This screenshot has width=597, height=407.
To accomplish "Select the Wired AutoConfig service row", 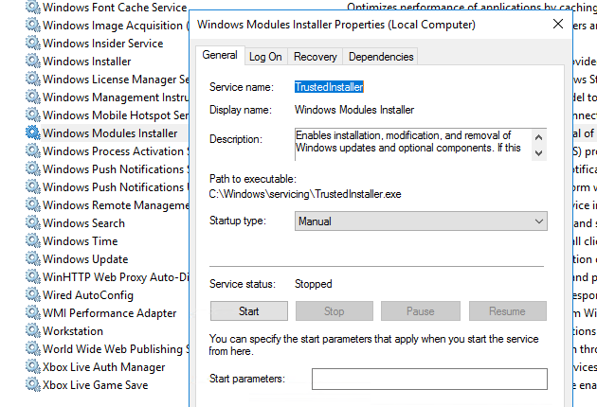I will (88, 294).
